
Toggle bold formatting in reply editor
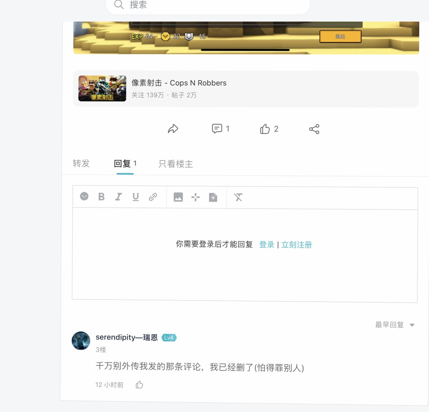pos(101,197)
